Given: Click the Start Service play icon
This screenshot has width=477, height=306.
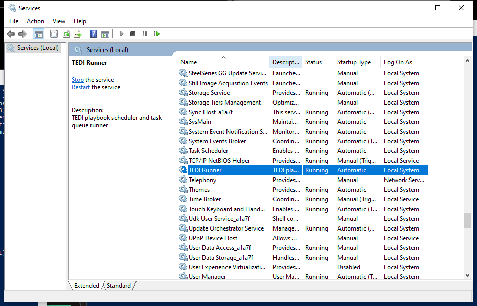Looking at the screenshot, I should pyautogui.click(x=122, y=34).
